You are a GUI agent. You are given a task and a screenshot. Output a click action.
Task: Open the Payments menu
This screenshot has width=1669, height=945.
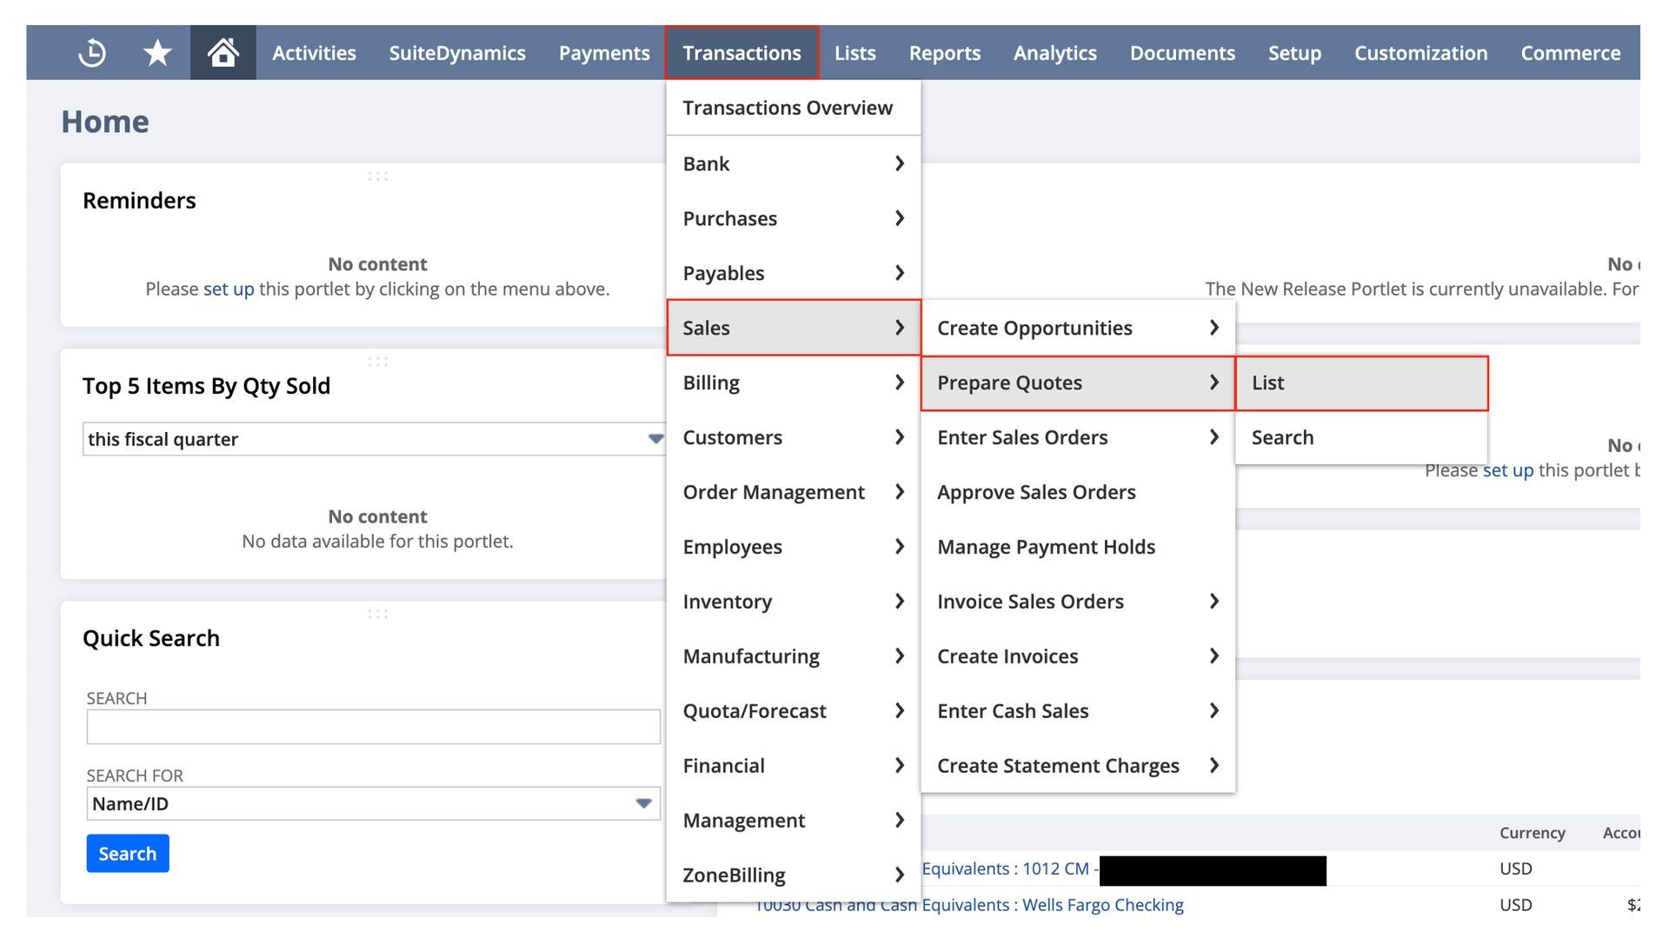pos(604,53)
